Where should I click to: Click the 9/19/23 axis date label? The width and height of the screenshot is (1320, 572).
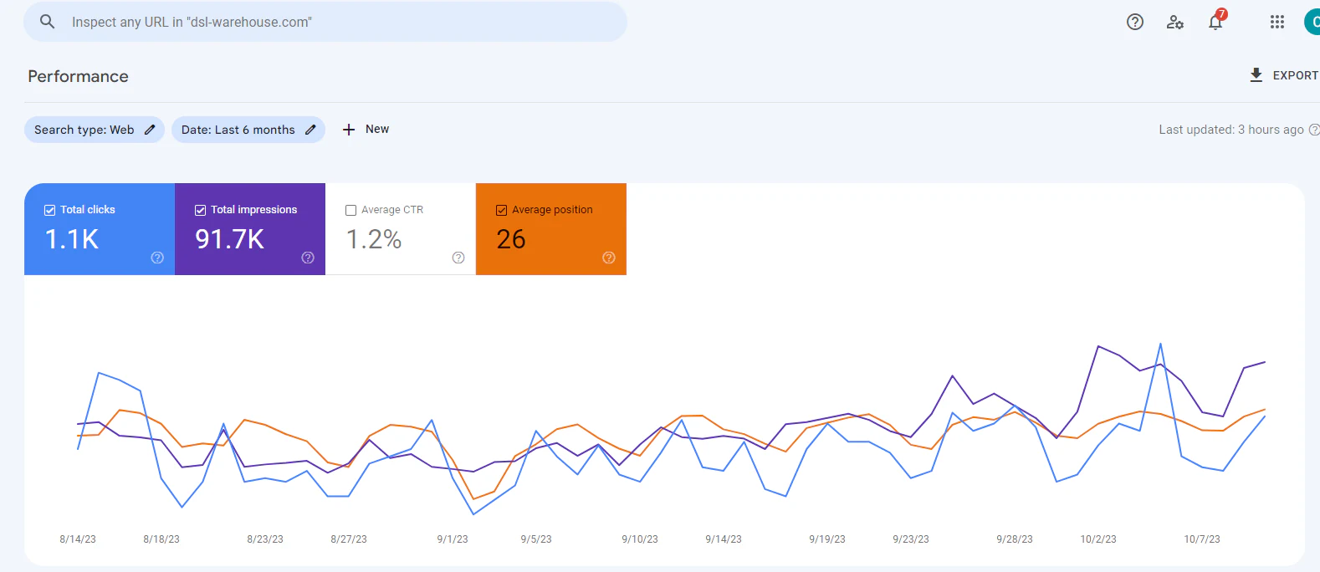[x=827, y=539]
